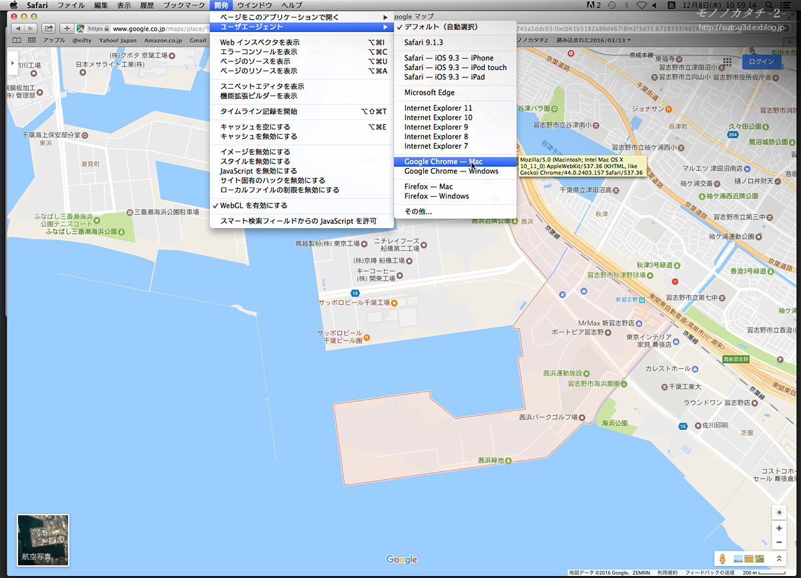The height and width of the screenshot is (578, 801).
Task: Click the Apple menu logo
Action: pyautogui.click(x=13, y=5)
